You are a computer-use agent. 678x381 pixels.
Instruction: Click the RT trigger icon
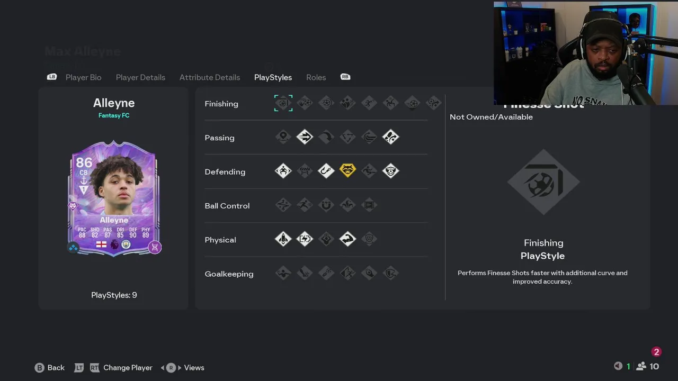point(94,367)
